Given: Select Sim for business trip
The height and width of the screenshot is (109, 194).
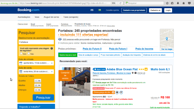Looking at the screenshot, I should (x=21, y=53).
